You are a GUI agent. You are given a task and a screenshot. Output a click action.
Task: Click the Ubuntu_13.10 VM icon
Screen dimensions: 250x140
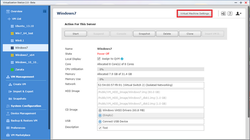[12, 26]
